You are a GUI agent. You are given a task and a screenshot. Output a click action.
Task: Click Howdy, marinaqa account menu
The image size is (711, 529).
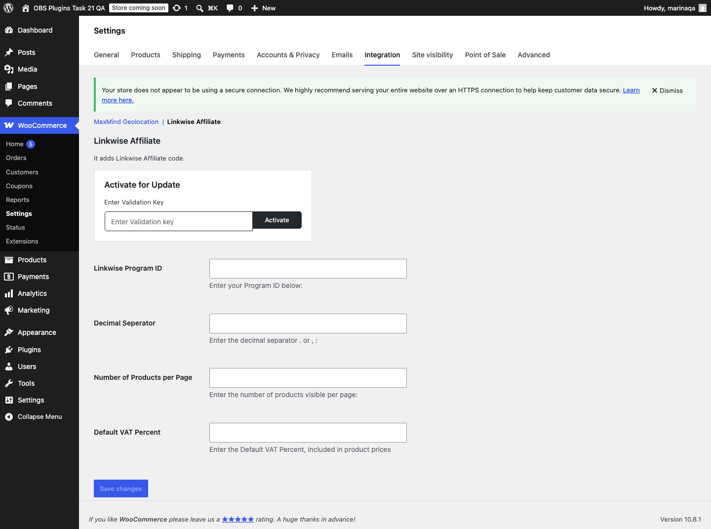(675, 8)
